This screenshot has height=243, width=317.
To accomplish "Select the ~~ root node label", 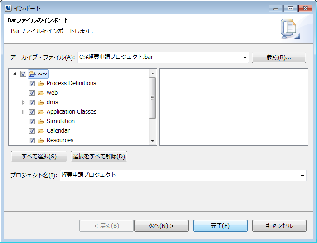I will [x=43, y=74].
